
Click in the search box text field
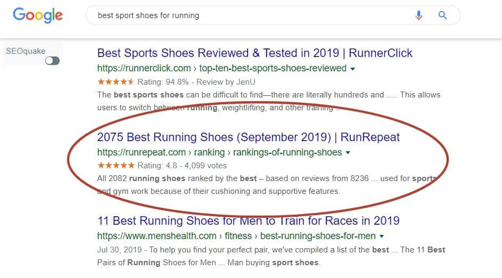pos(250,15)
